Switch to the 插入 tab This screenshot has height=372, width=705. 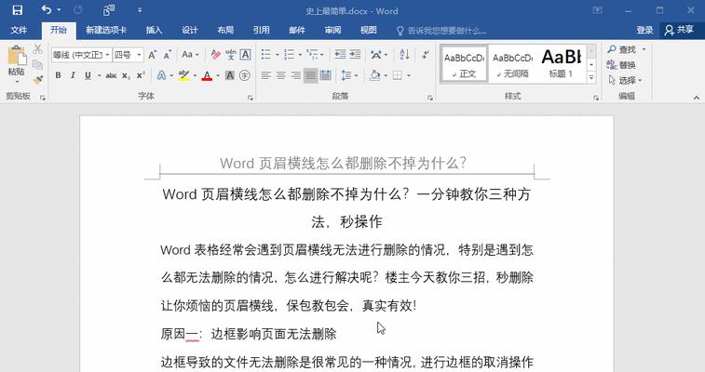click(x=154, y=30)
